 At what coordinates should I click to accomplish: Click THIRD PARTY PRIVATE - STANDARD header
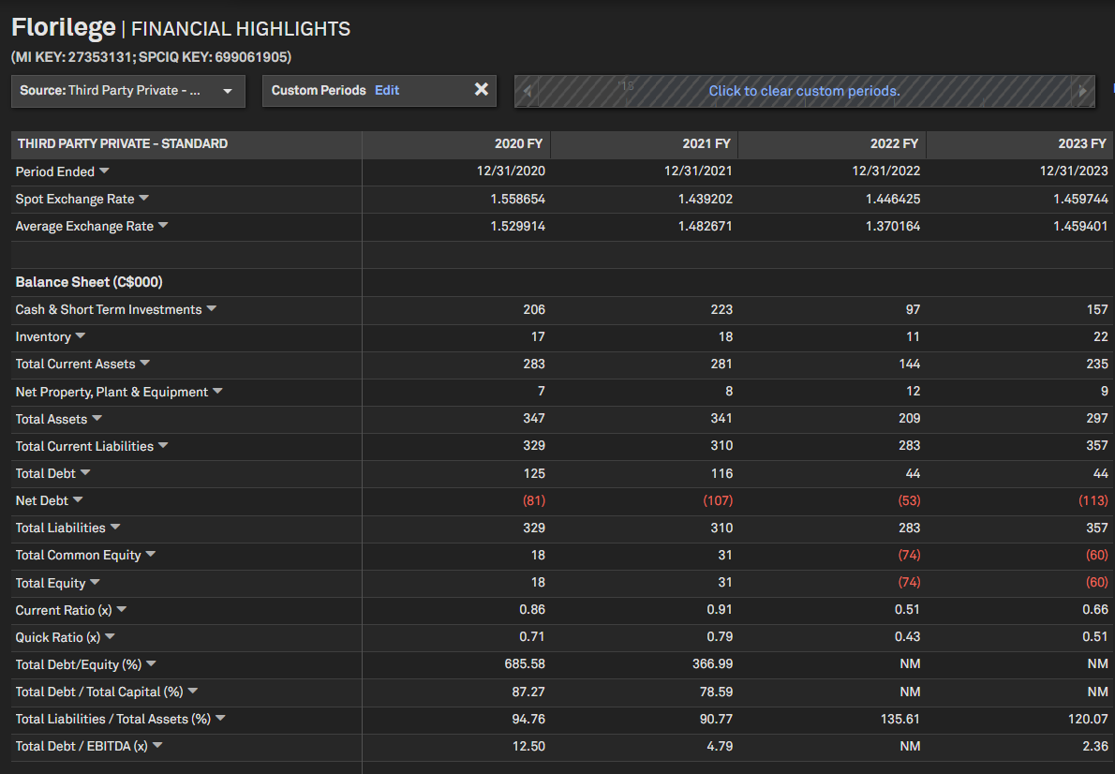123,143
